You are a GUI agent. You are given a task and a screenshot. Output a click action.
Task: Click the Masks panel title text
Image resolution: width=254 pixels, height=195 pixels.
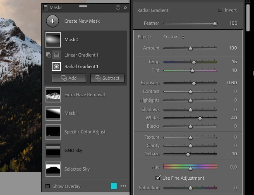(56, 7)
